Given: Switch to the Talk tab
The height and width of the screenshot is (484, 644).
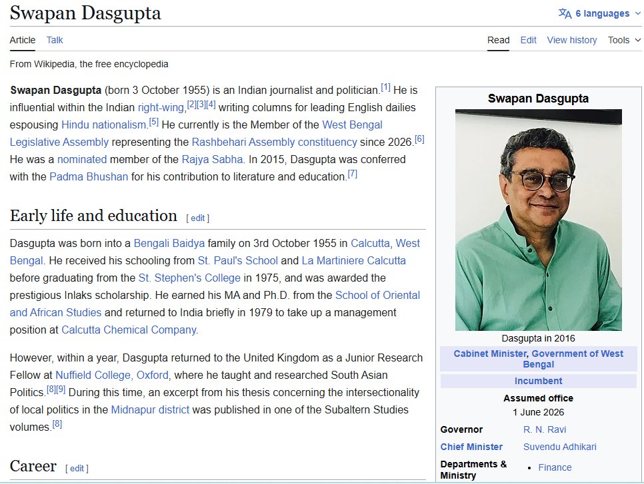Looking at the screenshot, I should coord(55,40).
